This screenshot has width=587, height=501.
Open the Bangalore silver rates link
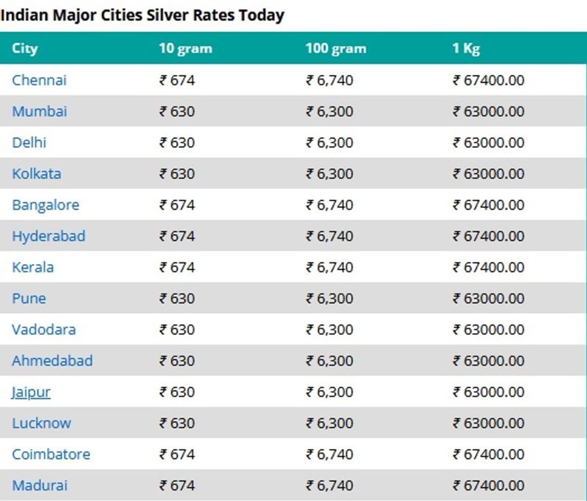point(45,205)
